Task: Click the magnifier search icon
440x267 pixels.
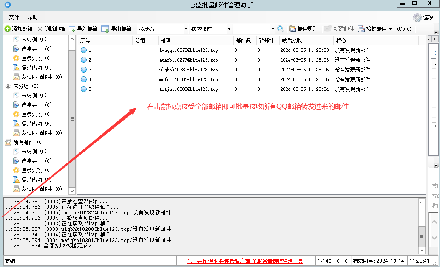Action: click(x=280, y=29)
